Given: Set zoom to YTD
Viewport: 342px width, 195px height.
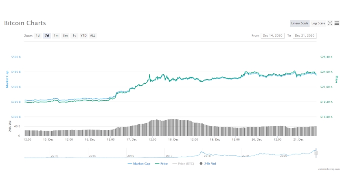Looking at the screenshot, I should pyautogui.click(x=83, y=36).
